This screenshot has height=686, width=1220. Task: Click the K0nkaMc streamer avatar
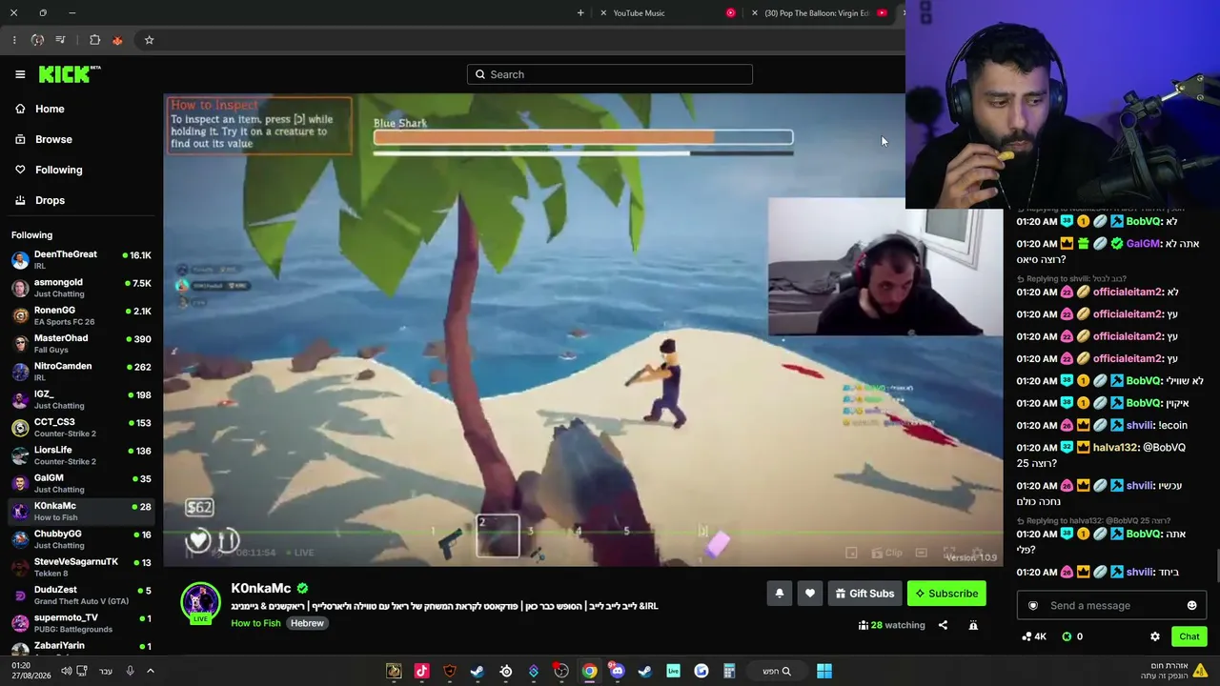200,602
